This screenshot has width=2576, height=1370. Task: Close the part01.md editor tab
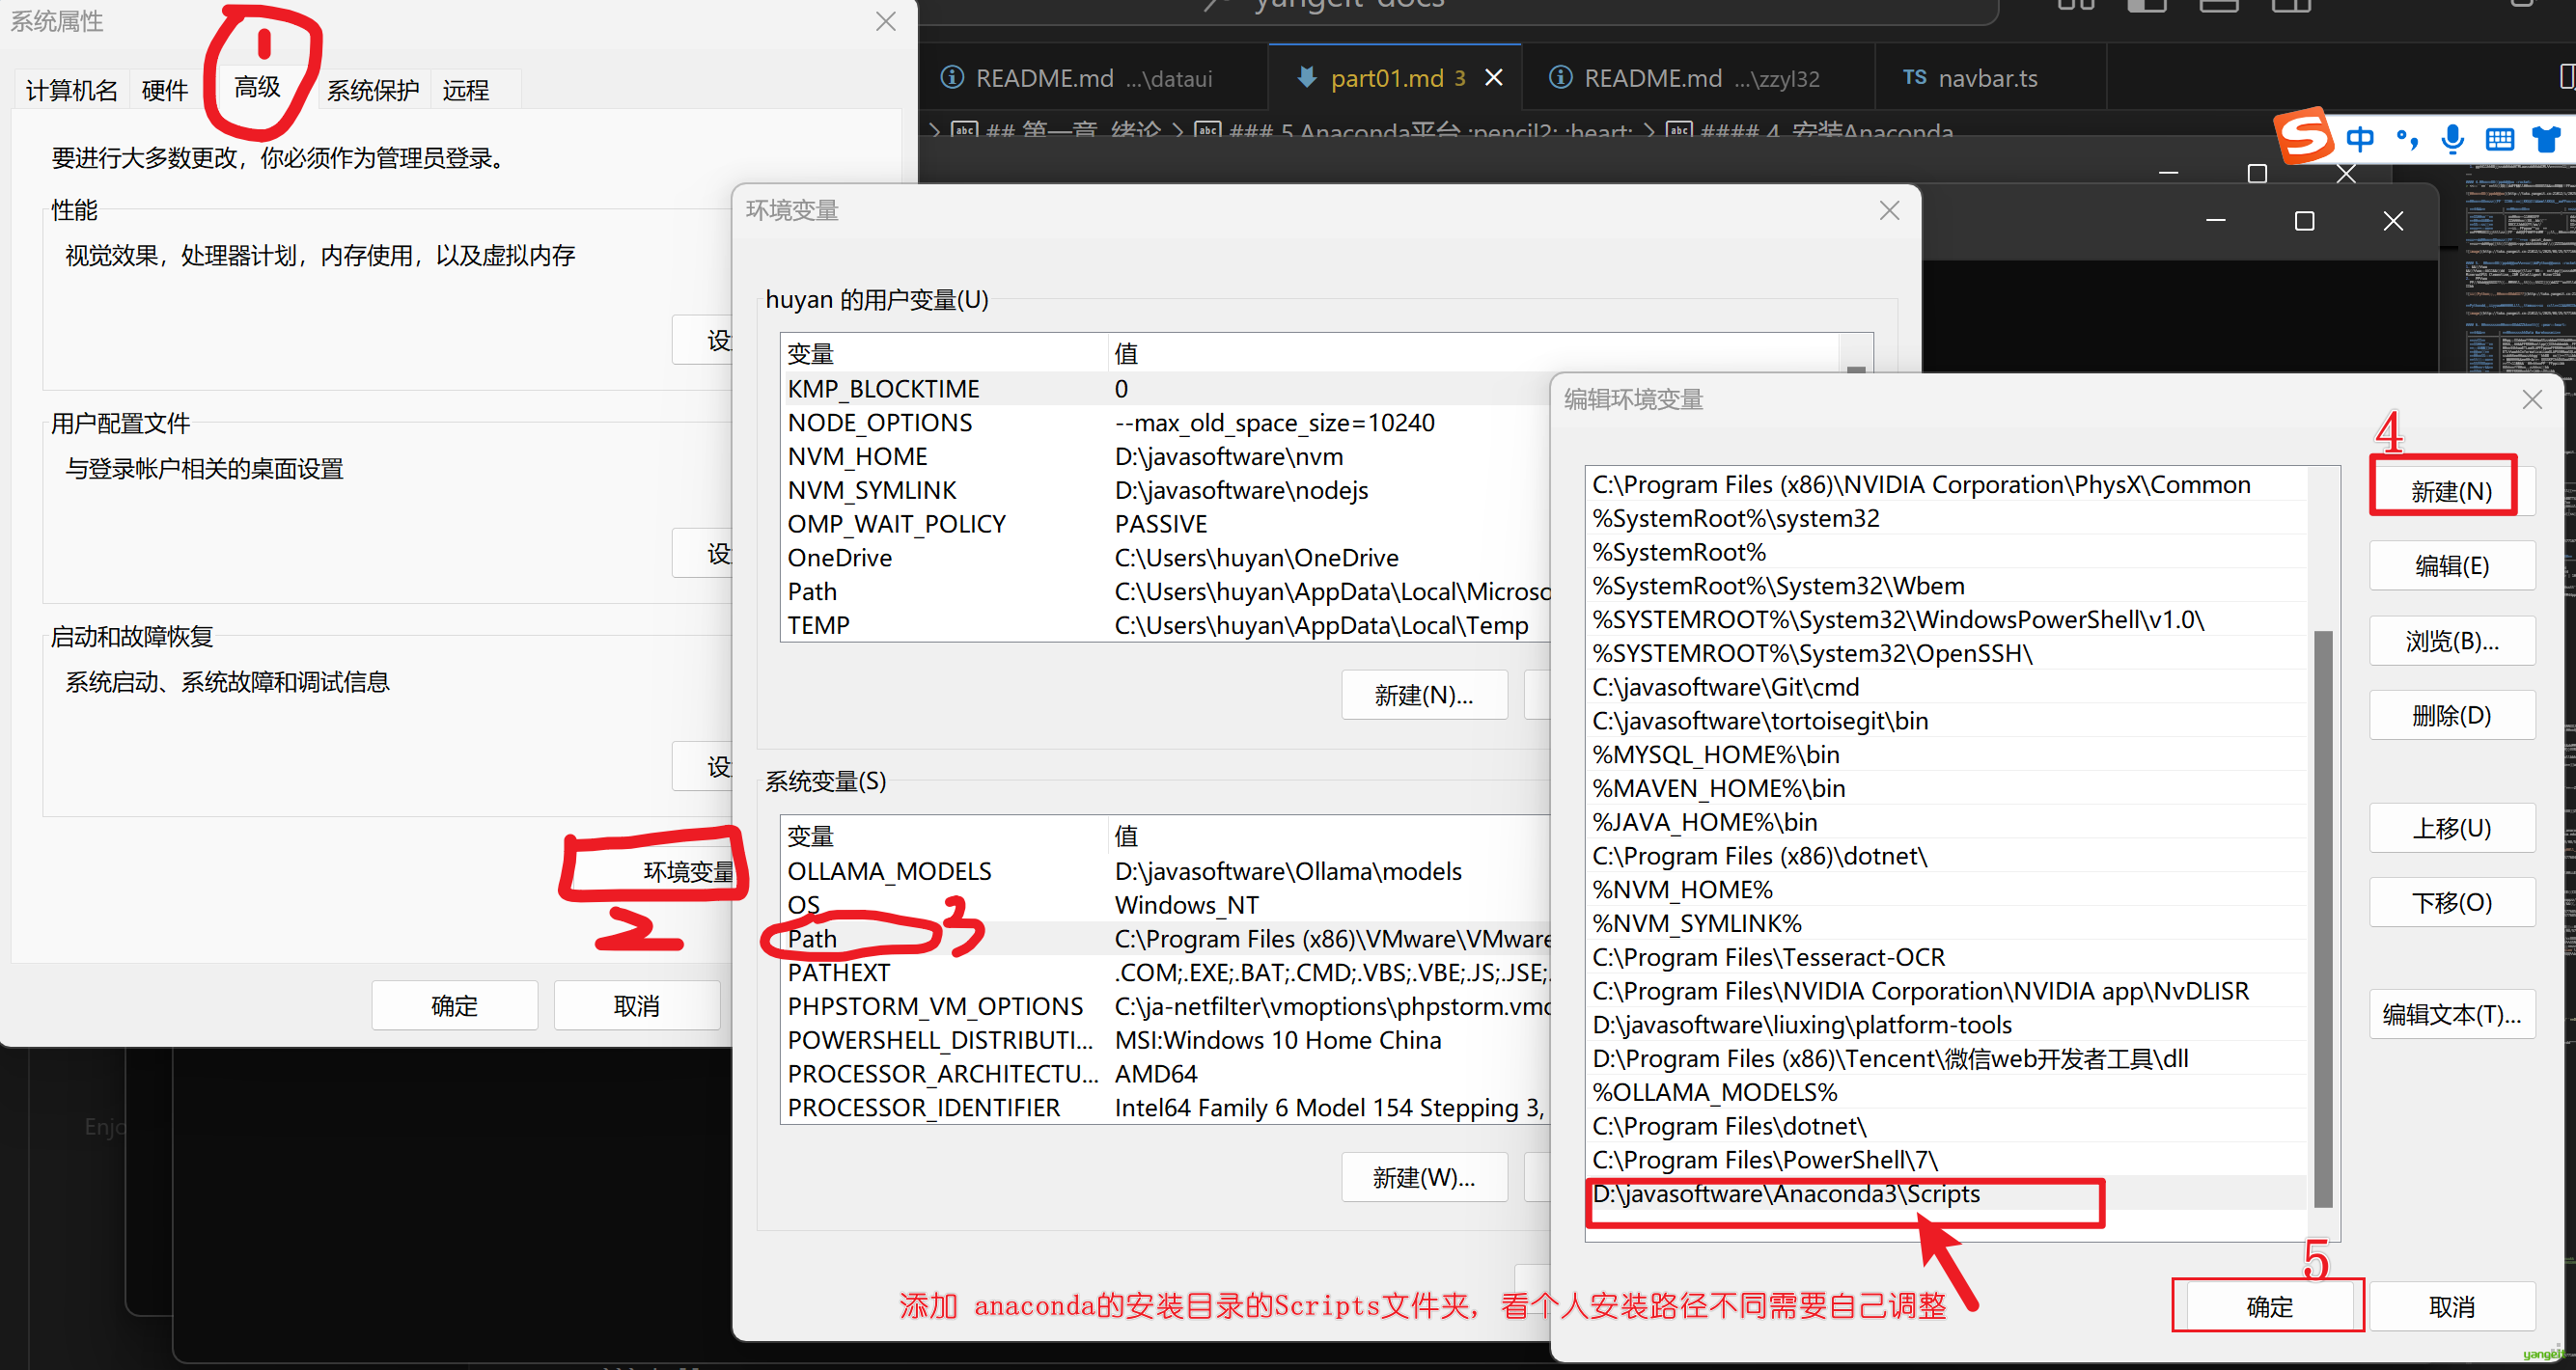[x=1493, y=77]
